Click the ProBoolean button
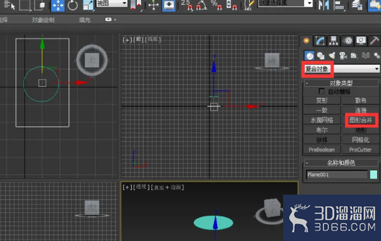The width and height of the screenshot is (381, 241). (x=322, y=150)
